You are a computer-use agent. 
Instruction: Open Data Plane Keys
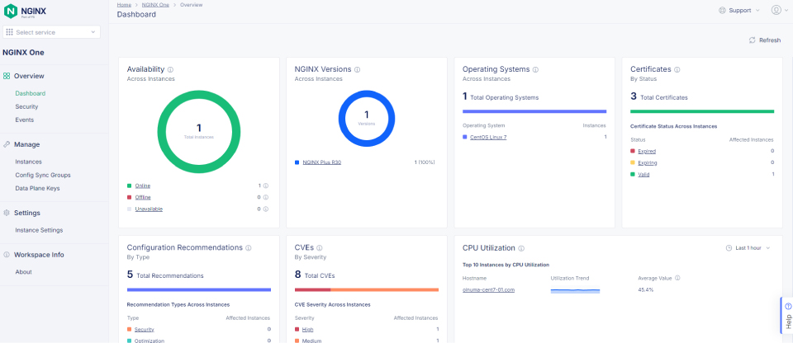point(37,188)
